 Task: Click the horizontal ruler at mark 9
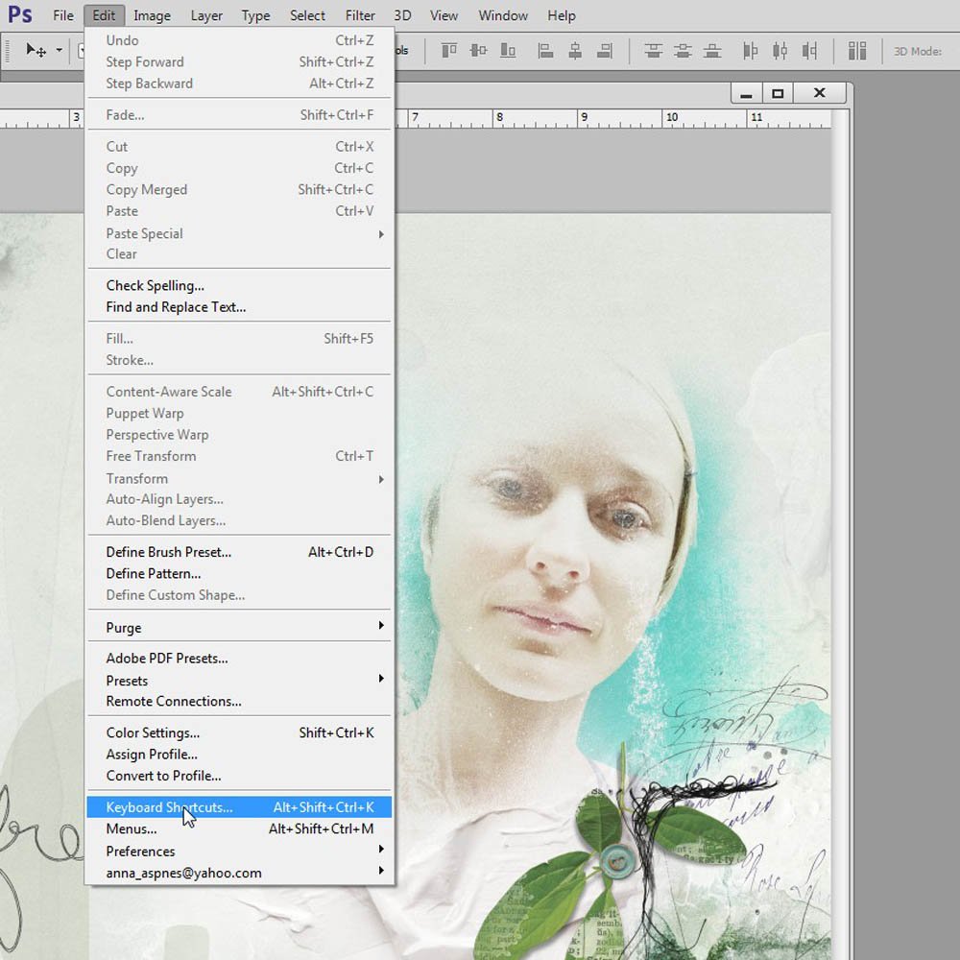point(584,117)
